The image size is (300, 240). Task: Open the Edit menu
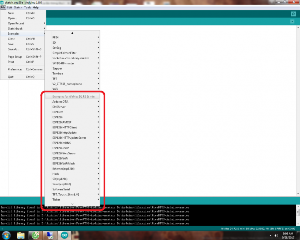click(10, 8)
